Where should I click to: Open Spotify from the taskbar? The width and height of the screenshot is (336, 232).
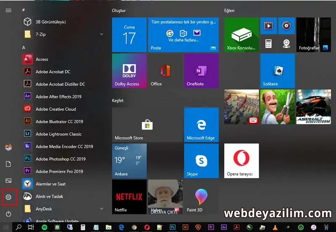tap(45, 227)
